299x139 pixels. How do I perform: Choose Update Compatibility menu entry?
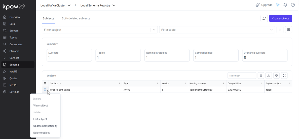(45, 126)
